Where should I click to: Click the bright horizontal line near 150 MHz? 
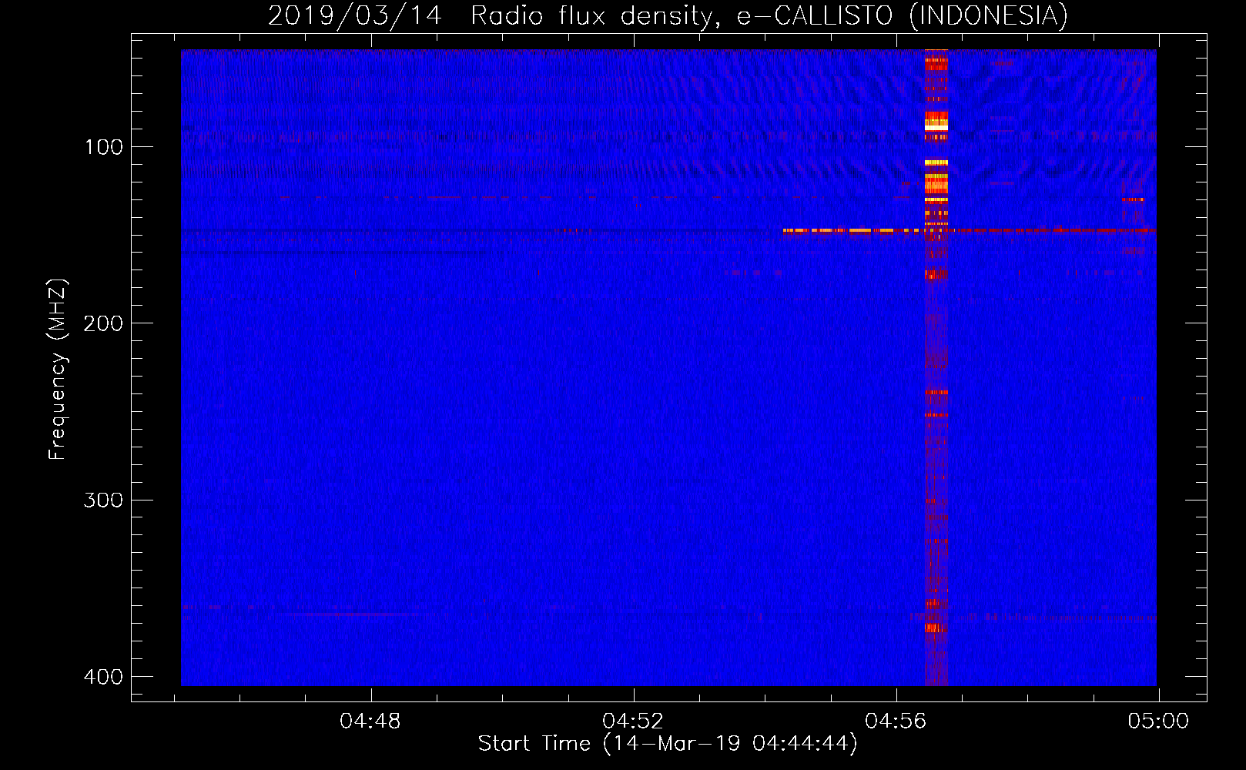pyautogui.click(x=969, y=230)
